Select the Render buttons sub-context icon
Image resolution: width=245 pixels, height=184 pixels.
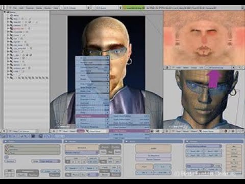(x=41, y=136)
